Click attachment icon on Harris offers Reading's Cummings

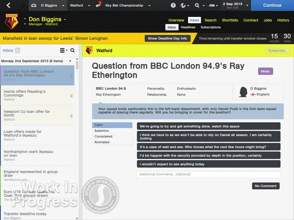(x=71, y=96)
